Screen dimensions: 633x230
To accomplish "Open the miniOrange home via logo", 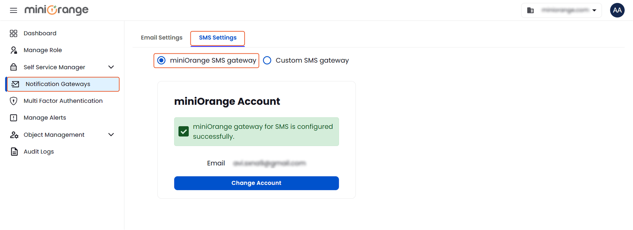I will [56, 10].
